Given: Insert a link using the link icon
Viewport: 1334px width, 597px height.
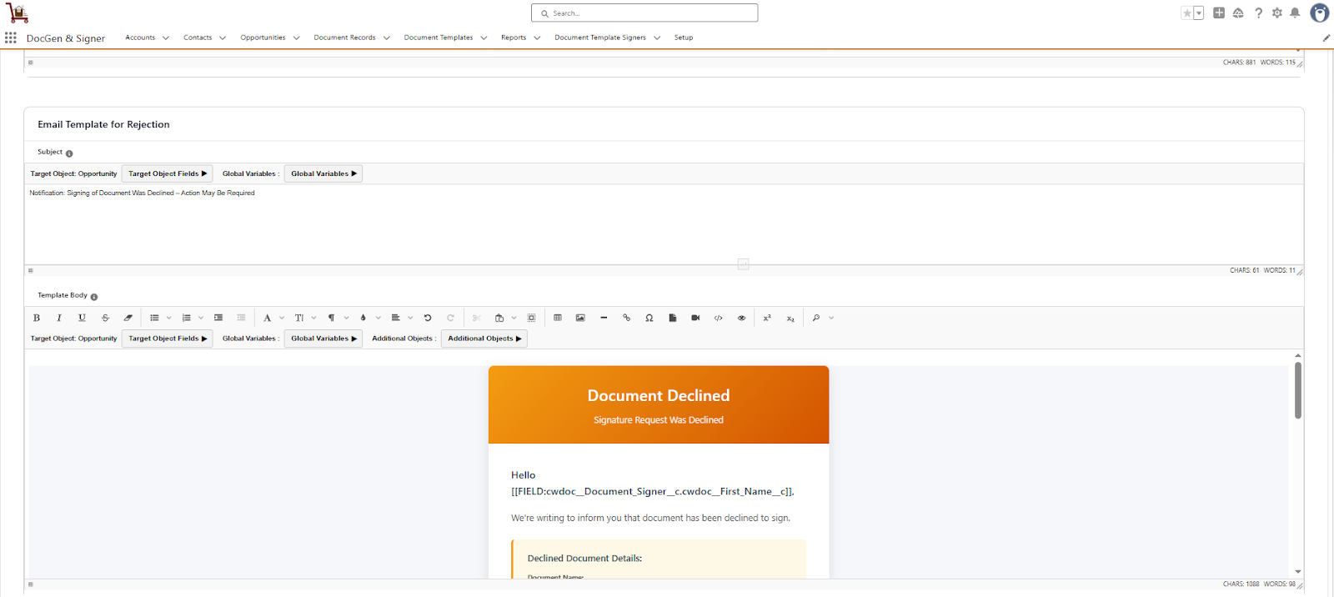Looking at the screenshot, I should click(626, 318).
